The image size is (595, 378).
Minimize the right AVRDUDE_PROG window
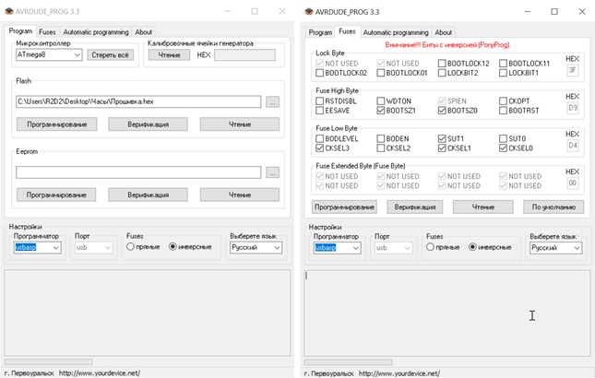pyautogui.click(x=527, y=12)
